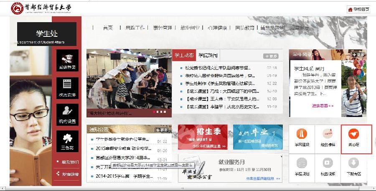Viewport: 376px width, 191px height.
Task: Click the horizontal scrollbar at page bottom
Action: point(182,188)
